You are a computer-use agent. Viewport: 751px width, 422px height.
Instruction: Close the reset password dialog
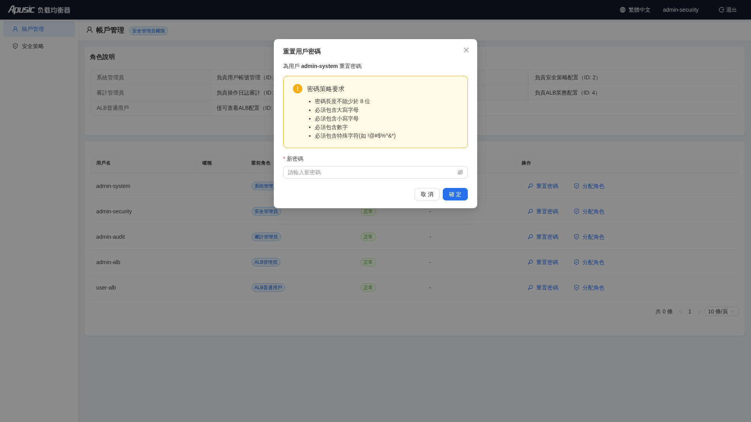466,50
